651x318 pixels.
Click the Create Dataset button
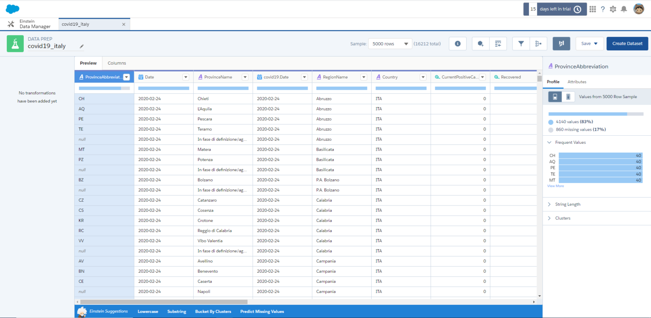(x=627, y=44)
